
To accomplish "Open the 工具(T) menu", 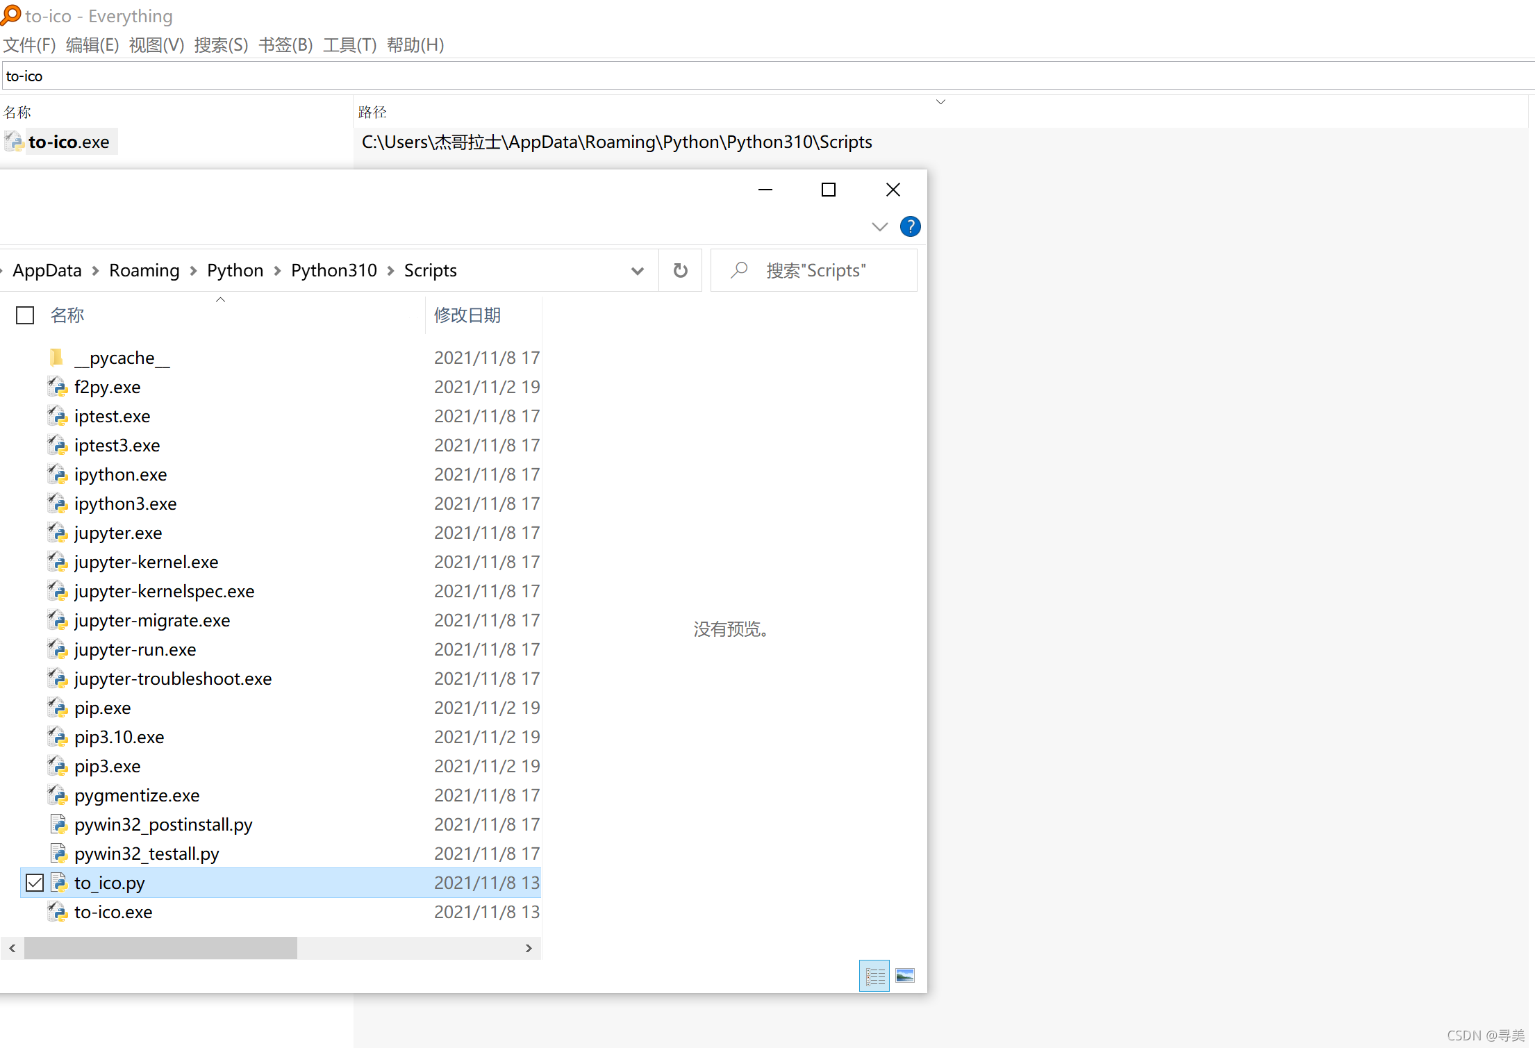I will [349, 45].
